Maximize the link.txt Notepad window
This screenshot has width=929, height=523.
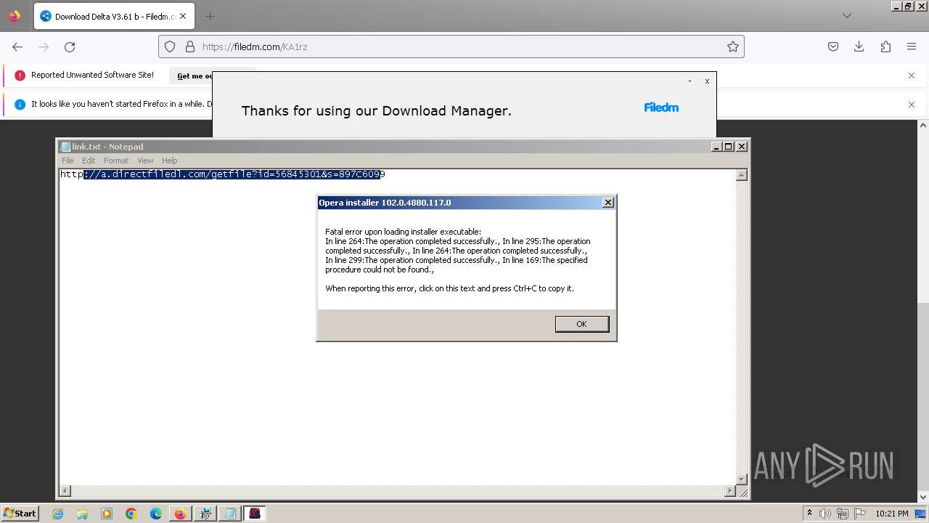pyautogui.click(x=729, y=146)
